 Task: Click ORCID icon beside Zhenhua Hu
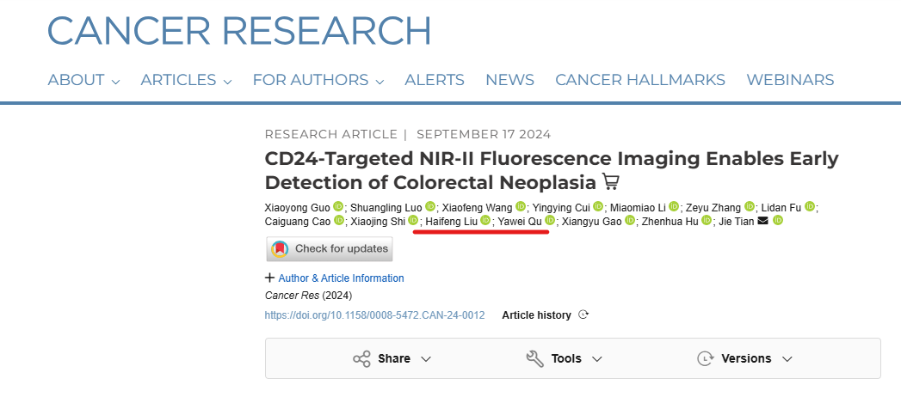coord(707,220)
